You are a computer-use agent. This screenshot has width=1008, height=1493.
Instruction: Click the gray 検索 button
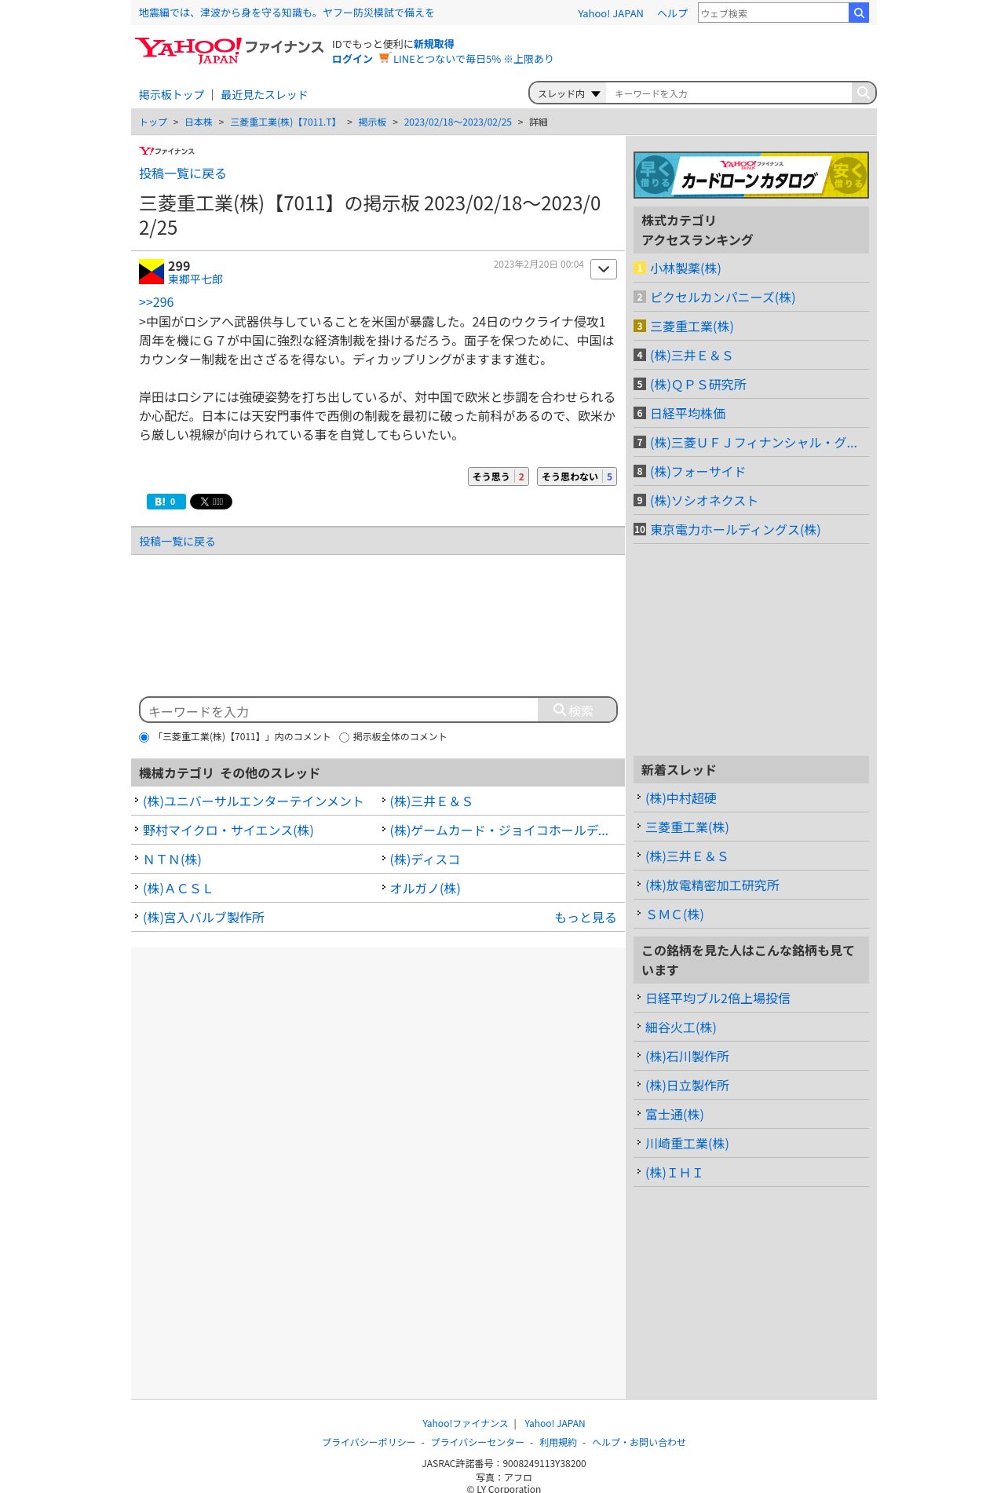pos(577,710)
